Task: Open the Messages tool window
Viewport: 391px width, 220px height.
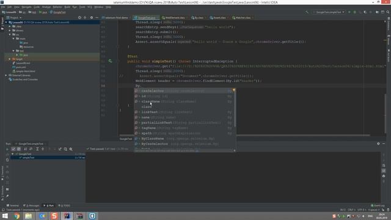Action: click(31, 205)
